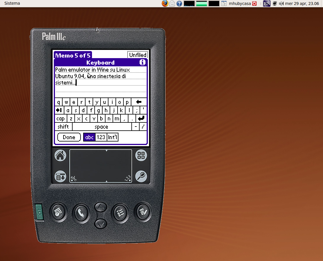
Task: Tap the s key
Action: 76,110
